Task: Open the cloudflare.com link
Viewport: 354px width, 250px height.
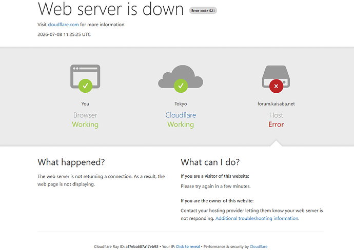Action: [63, 25]
